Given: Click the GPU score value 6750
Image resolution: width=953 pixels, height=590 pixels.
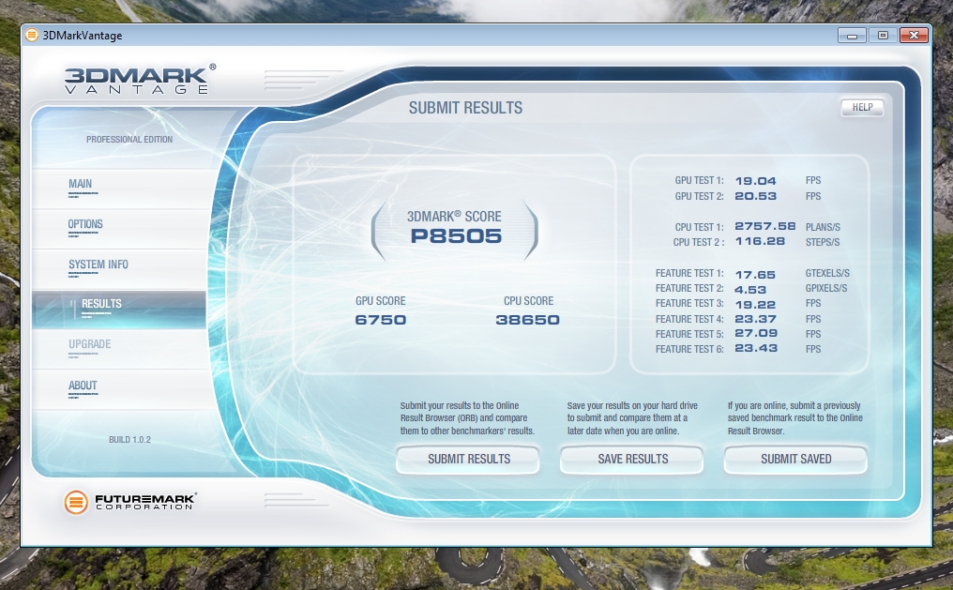Looking at the screenshot, I should coord(380,320).
